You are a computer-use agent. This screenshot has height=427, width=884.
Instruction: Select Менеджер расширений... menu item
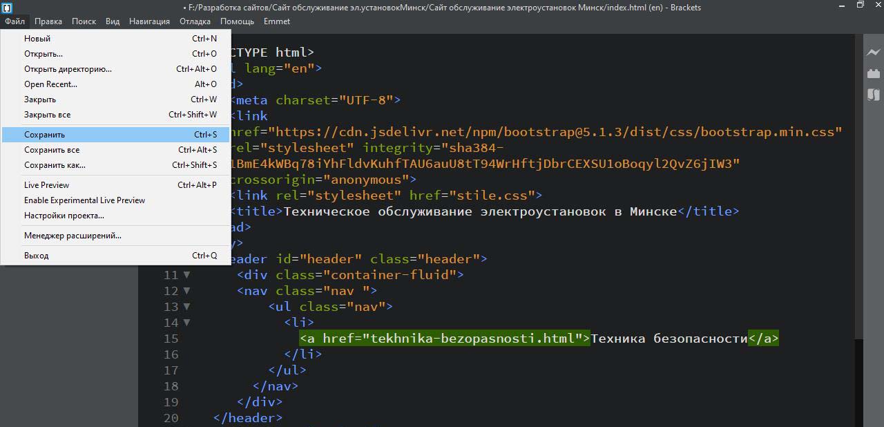tap(73, 236)
